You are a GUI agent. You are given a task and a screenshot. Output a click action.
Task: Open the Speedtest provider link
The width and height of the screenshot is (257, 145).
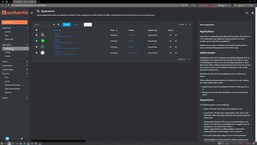point(132,47)
